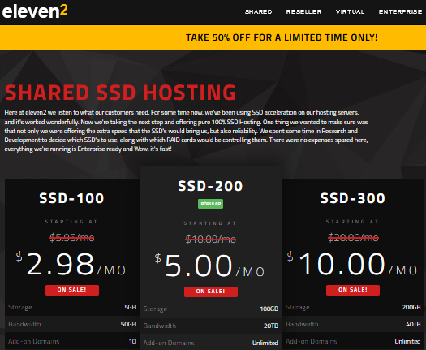
Task: Click the SSD-200 On Sale button
Action: [x=211, y=292]
